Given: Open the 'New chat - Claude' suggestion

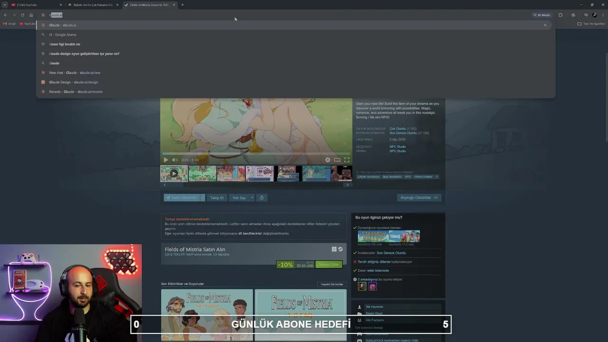Looking at the screenshot, I should pyautogui.click(x=295, y=73).
